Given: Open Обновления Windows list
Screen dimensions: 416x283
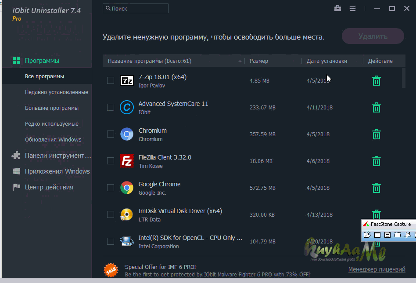Looking at the screenshot, I should point(53,139).
